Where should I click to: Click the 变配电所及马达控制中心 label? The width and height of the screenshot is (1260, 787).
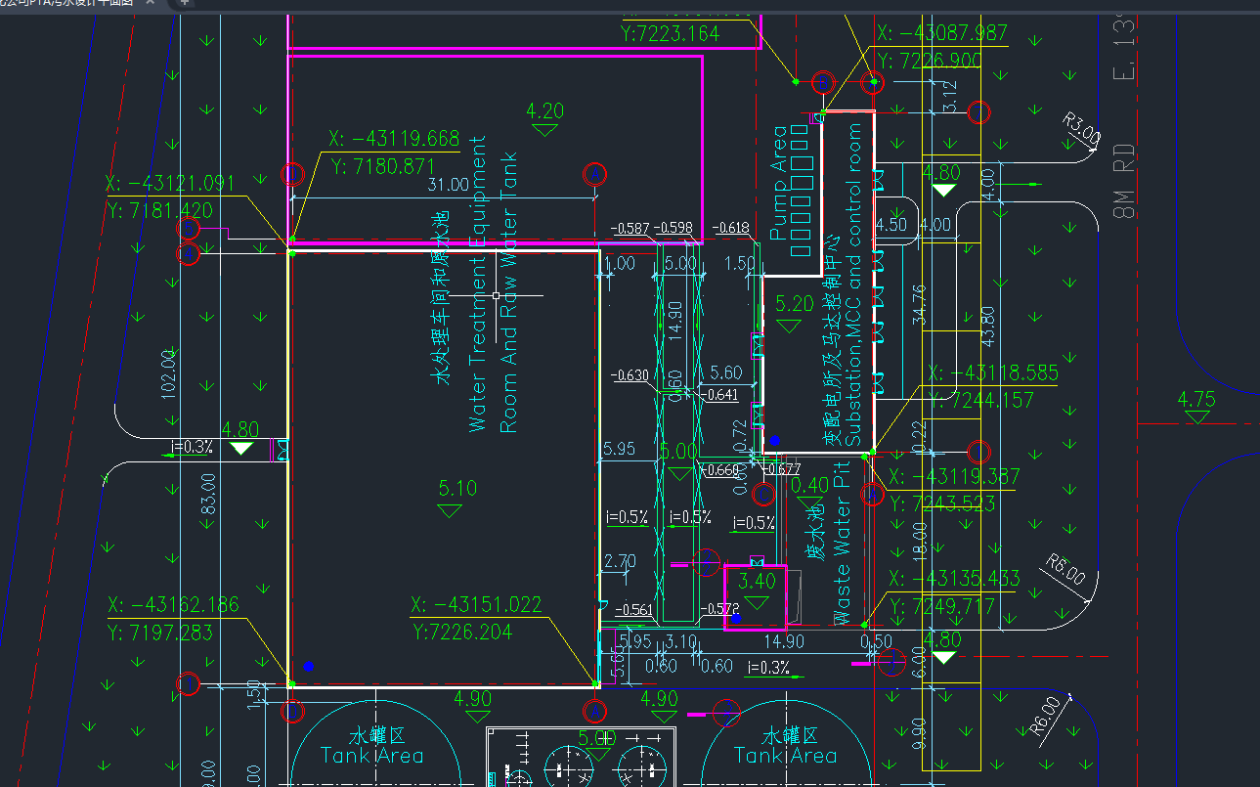pos(832,339)
